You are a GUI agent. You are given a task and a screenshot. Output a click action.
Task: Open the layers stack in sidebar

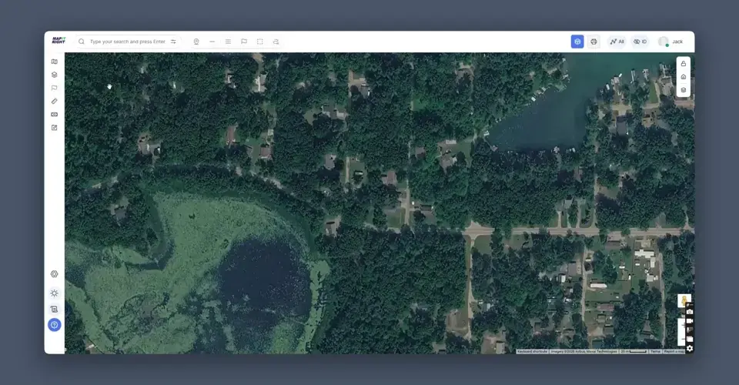(x=54, y=75)
